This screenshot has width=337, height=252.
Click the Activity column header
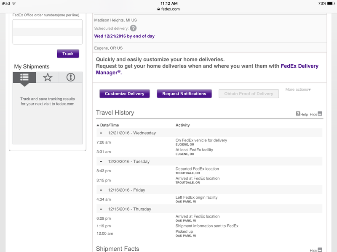tap(182, 125)
